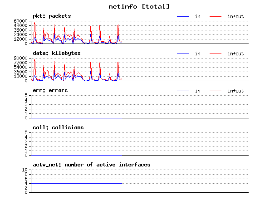
Task: Click blue in legend swatch of errors chart
Action: click(x=183, y=91)
